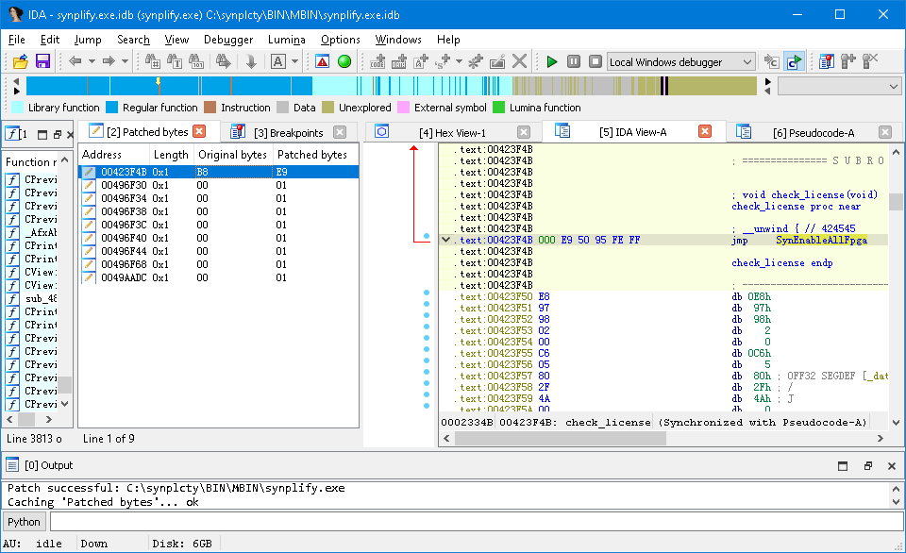Expand the empty navigation combo box
Viewport: 906px width, 553px height.
coord(894,86)
